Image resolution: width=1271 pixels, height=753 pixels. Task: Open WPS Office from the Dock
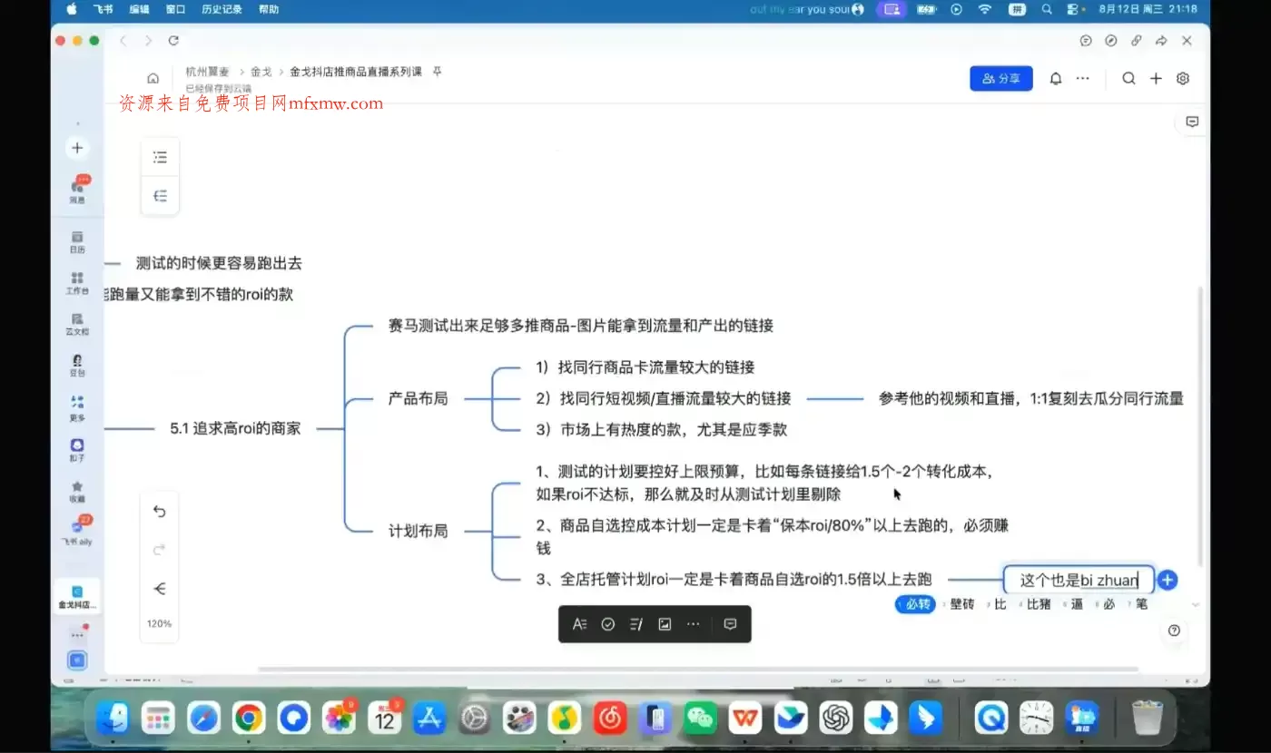(x=746, y=719)
